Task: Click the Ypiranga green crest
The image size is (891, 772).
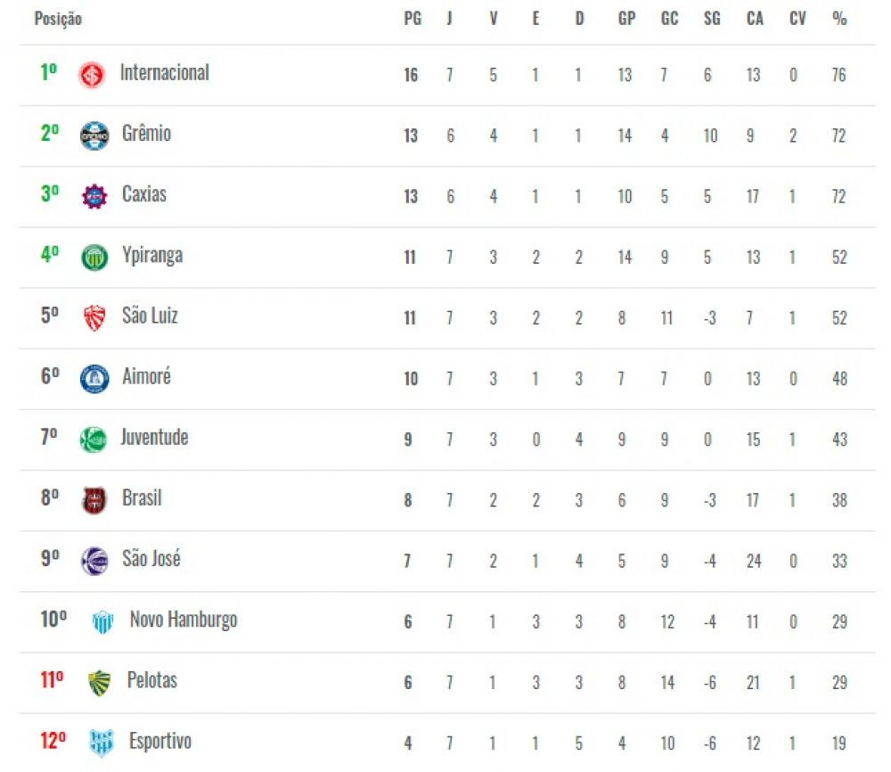Action: point(94,258)
